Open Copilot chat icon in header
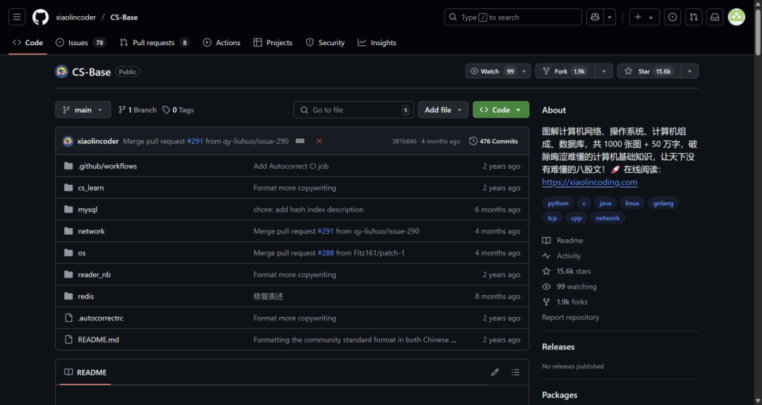The image size is (762, 405). [595, 17]
